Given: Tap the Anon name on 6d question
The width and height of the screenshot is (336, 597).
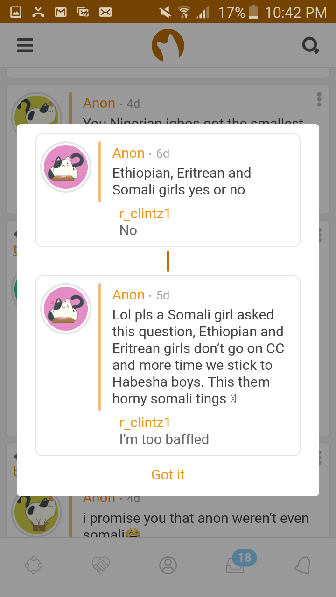Looking at the screenshot, I should click(128, 153).
